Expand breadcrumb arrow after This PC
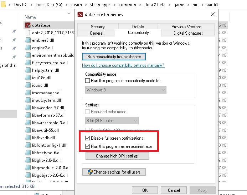 (x=31, y=5)
